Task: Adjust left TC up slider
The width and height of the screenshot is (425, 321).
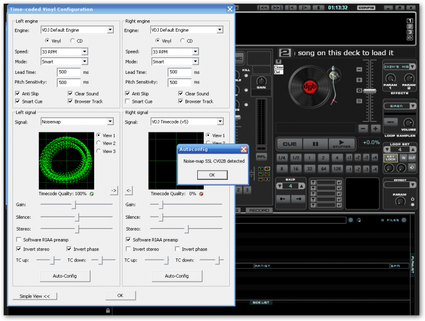Action: pyautogui.click(x=52, y=260)
